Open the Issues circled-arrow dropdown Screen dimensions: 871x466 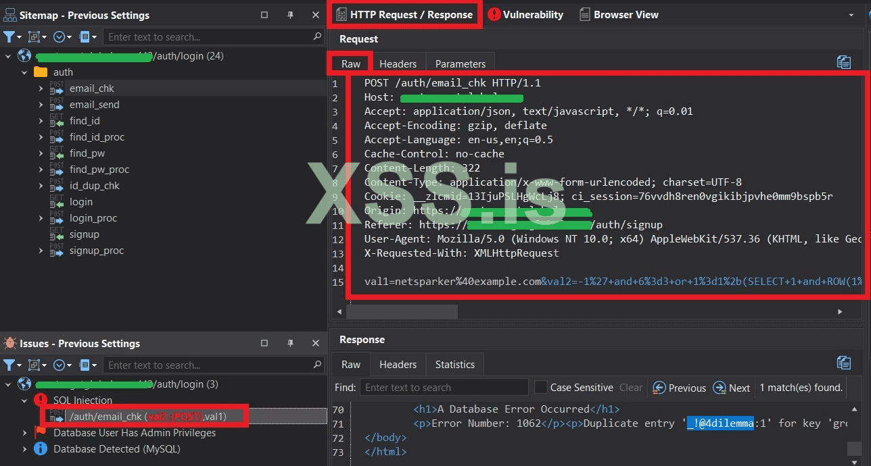coord(62,365)
